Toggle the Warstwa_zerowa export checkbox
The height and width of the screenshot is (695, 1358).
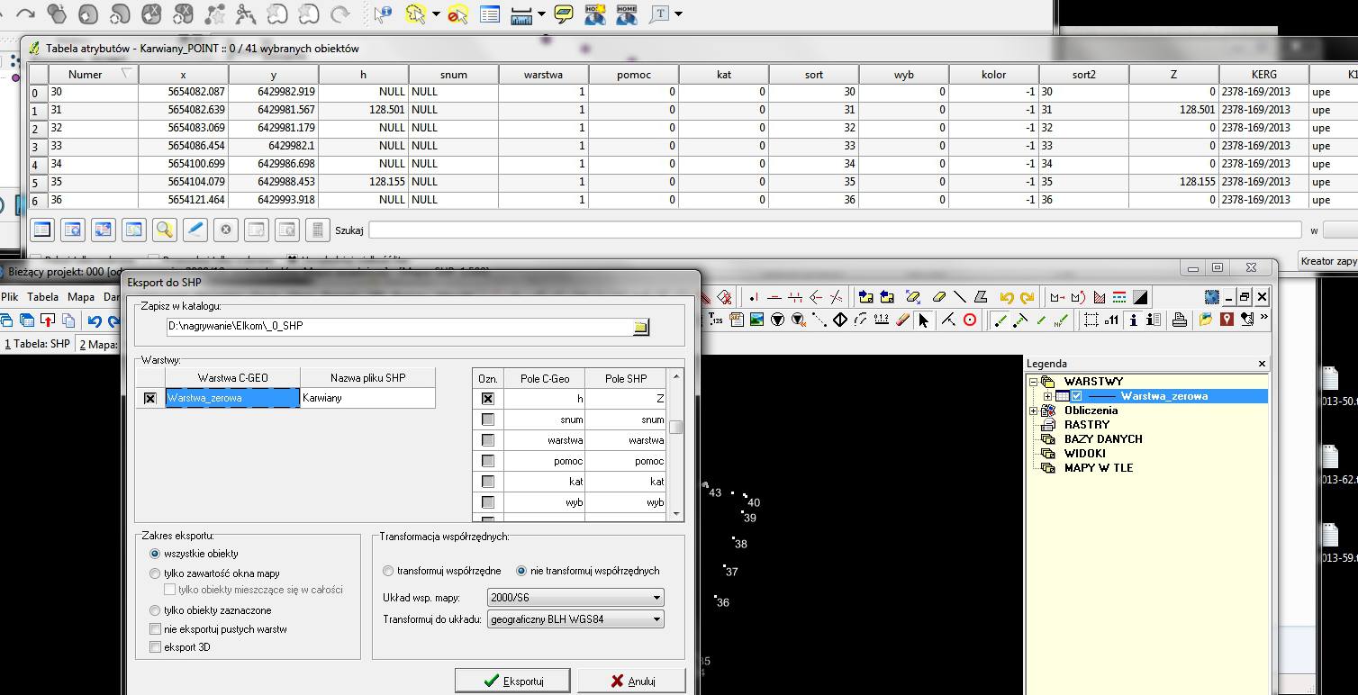tap(149, 398)
